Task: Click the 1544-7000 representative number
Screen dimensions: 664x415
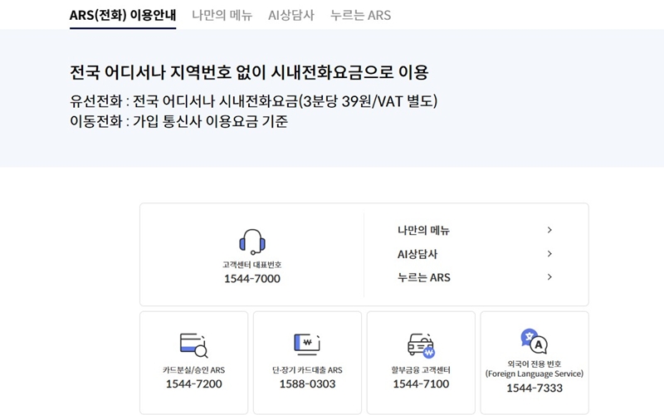Action: point(252,279)
